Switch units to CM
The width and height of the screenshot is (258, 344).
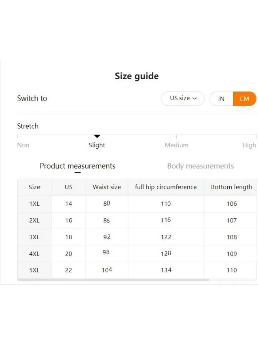[x=244, y=99]
